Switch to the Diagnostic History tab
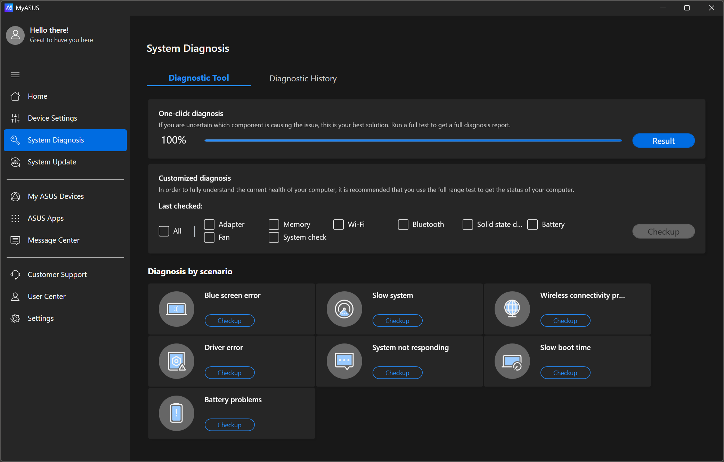This screenshot has height=462, width=724. pos(303,79)
